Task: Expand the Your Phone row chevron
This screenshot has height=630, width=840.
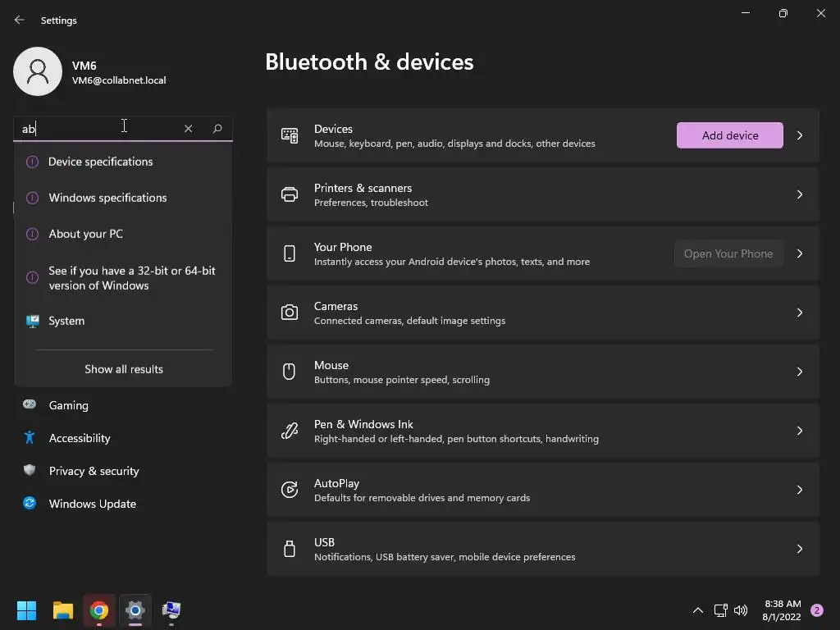Action: pos(800,253)
